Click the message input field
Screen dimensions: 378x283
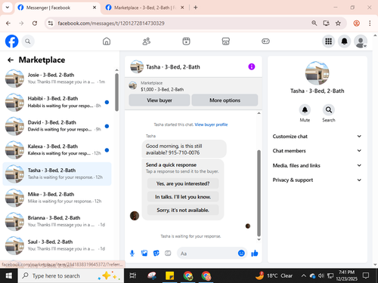(x=208, y=254)
